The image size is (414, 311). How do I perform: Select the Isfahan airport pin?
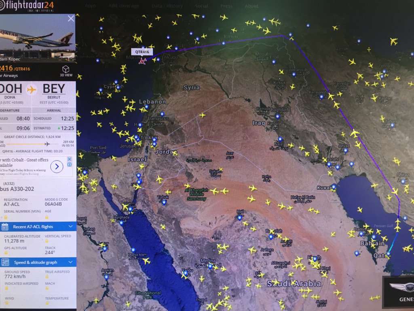pyautogui.click(x=392, y=126)
